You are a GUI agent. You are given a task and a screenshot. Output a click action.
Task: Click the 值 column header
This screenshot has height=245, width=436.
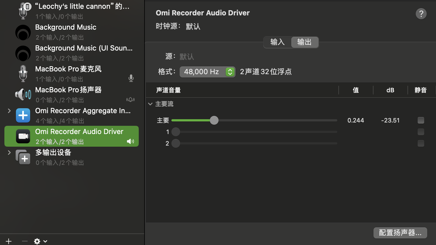coord(356,90)
